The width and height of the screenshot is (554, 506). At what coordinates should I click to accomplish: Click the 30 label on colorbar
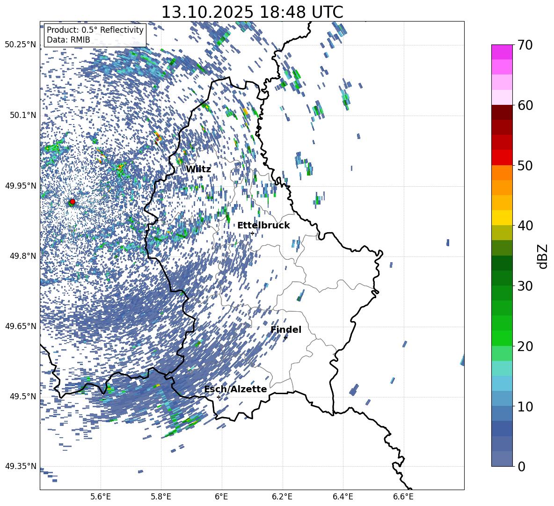click(525, 286)
